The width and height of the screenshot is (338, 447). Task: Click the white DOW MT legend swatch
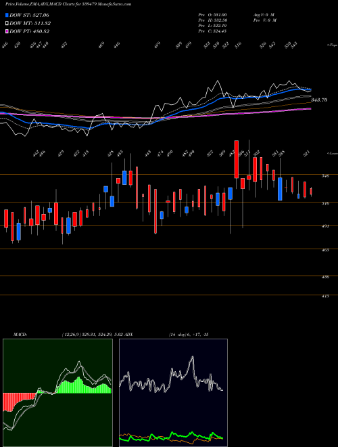click(x=7, y=24)
